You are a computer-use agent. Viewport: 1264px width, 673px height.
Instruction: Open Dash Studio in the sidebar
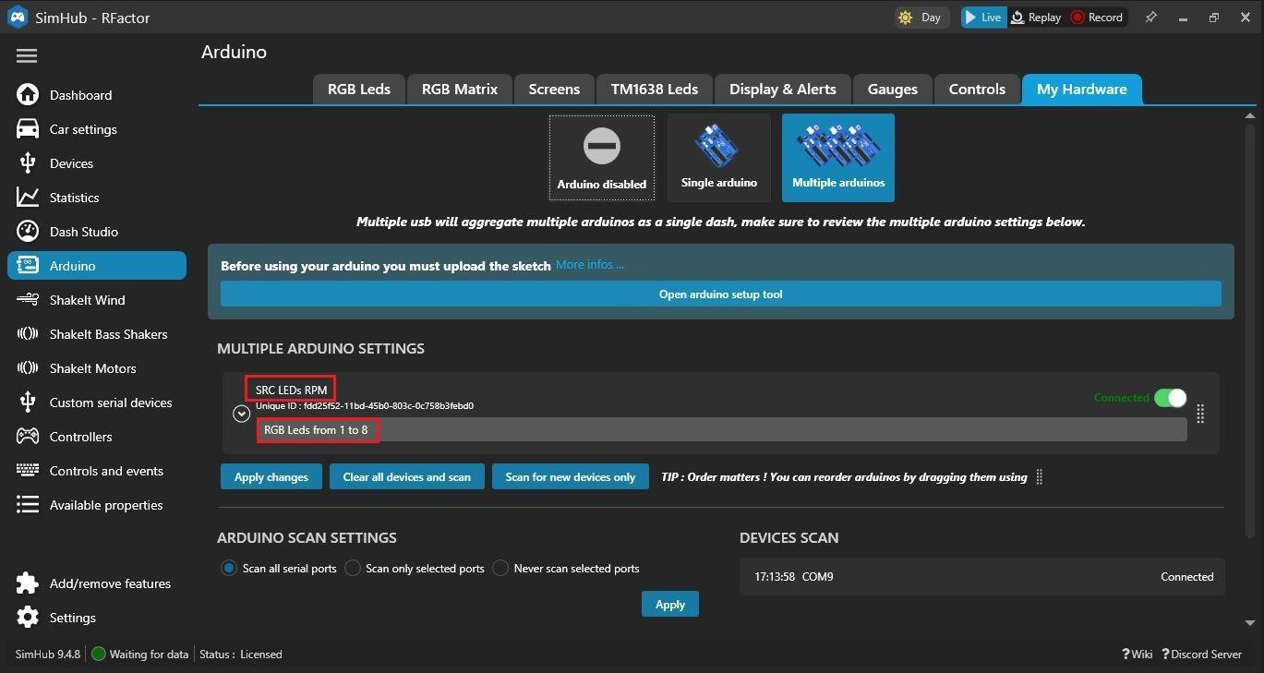(x=97, y=232)
